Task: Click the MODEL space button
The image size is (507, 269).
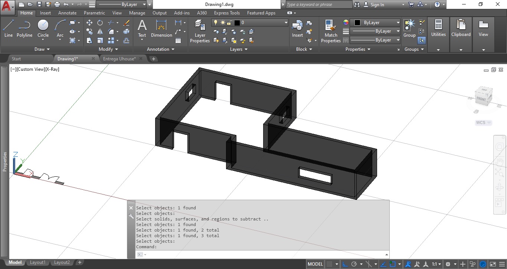Action: pos(315,264)
